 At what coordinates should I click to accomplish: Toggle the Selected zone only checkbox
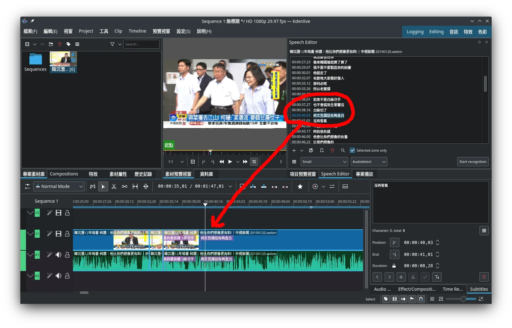coord(352,150)
